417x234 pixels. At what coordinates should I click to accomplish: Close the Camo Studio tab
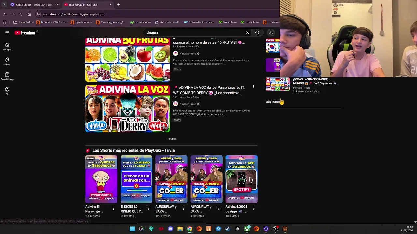coord(57,5)
